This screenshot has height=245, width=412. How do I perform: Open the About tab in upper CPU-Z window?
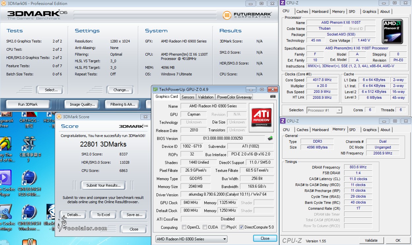point(385,12)
